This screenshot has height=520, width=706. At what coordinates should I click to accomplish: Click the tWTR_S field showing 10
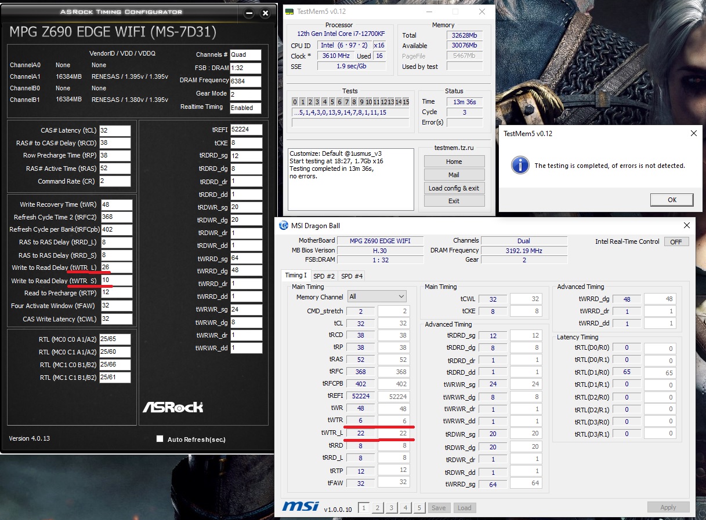pos(117,280)
